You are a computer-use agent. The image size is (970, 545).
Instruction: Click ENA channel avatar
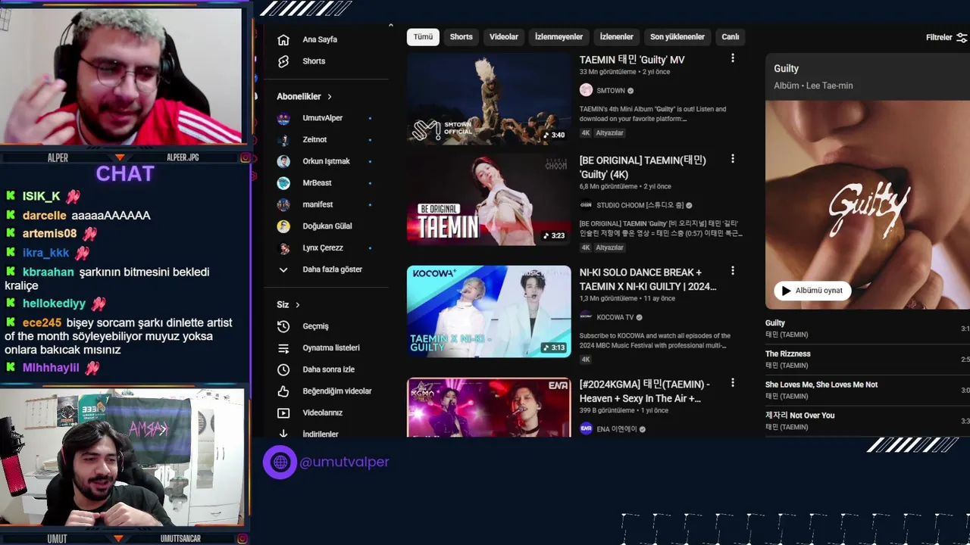point(586,428)
